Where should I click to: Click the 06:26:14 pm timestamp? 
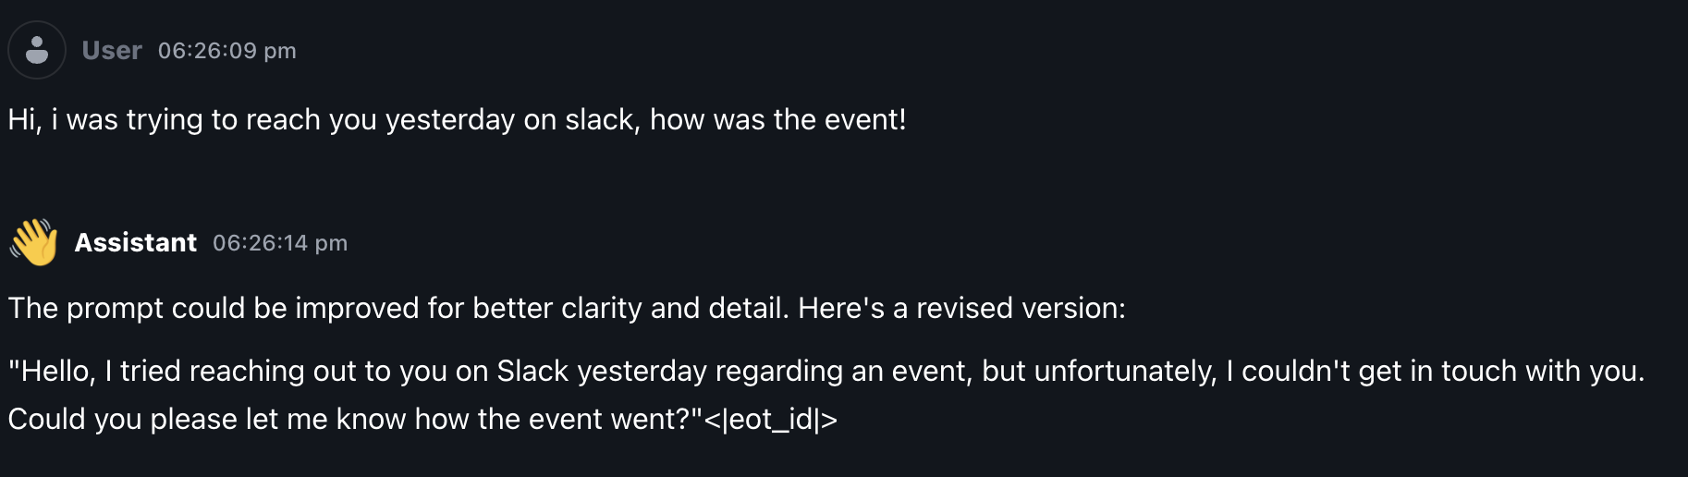(280, 243)
